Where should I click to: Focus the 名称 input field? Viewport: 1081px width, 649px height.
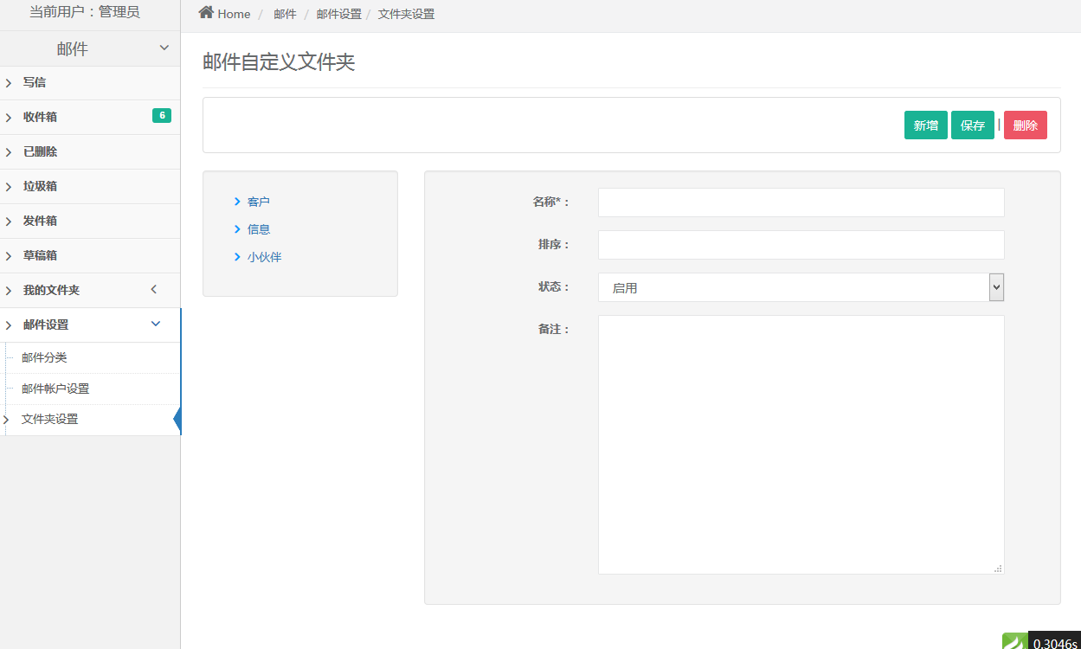pyautogui.click(x=801, y=202)
